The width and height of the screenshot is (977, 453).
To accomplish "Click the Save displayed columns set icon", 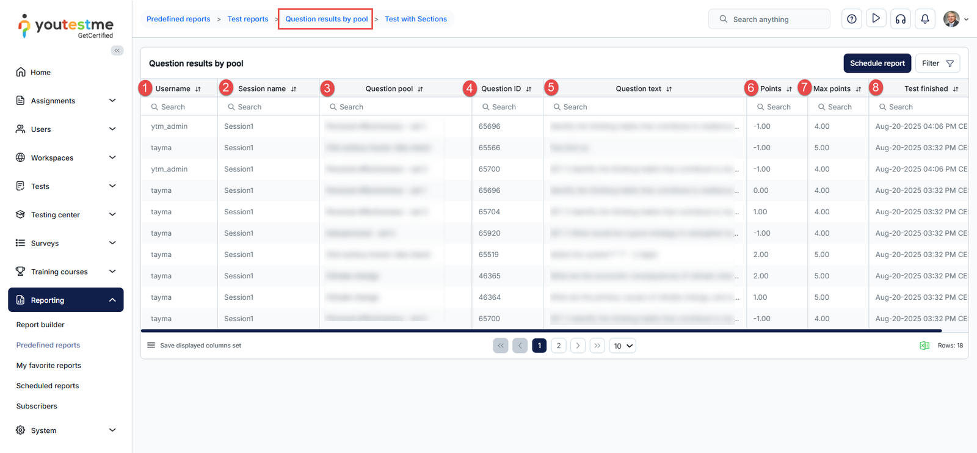I will point(151,346).
